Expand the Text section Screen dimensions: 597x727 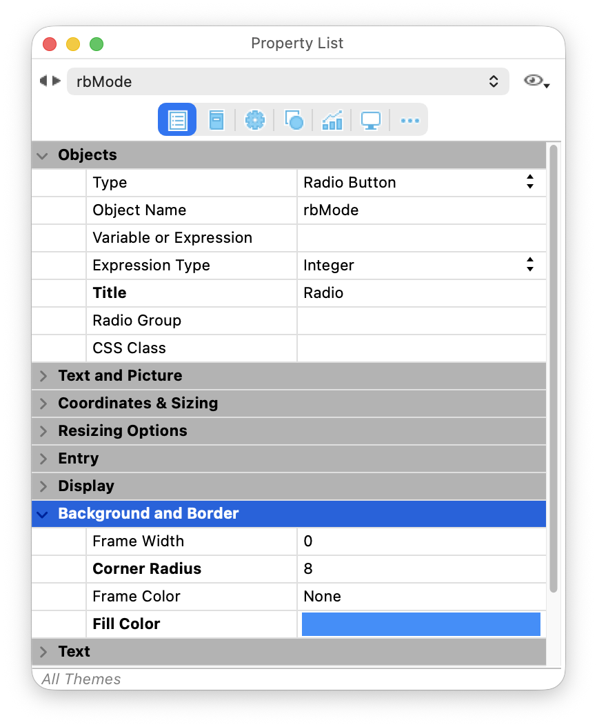[x=43, y=652]
